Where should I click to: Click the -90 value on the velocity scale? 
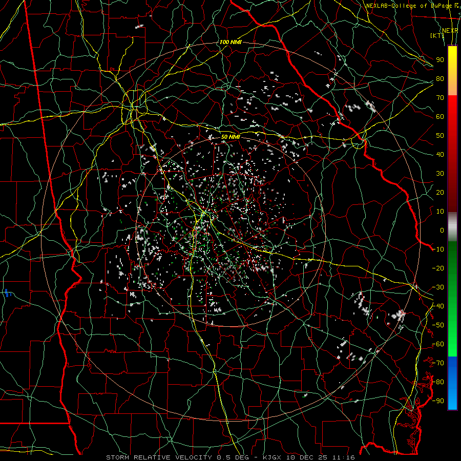pyautogui.click(x=438, y=401)
